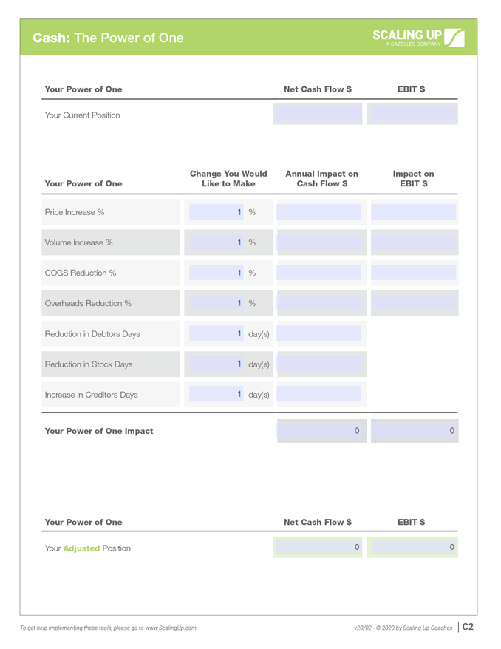501x649 pixels.
Task: Edit the Price Increase % change value
Action: tap(217, 212)
